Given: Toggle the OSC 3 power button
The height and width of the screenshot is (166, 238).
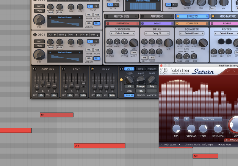Looking at the screenshot, I should (x=35, y=35).
